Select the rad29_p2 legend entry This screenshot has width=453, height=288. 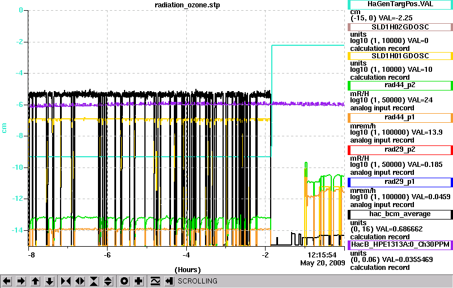[400, 150]
